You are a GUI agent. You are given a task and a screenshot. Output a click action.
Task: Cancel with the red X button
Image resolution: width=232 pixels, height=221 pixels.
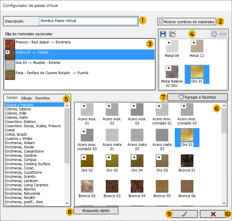point(213,214)
